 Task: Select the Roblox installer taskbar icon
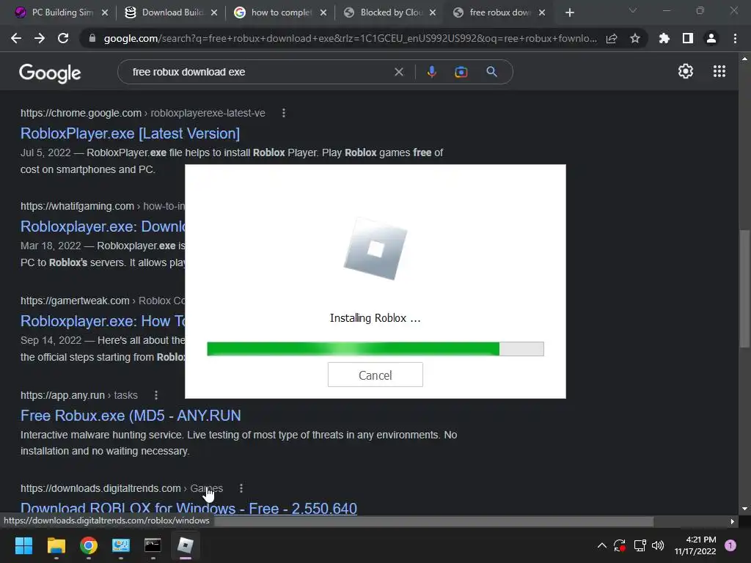(x=186, y=545)
